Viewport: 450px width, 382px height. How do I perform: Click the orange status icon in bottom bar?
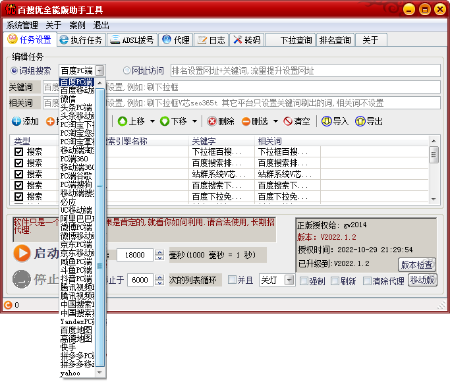8,304
